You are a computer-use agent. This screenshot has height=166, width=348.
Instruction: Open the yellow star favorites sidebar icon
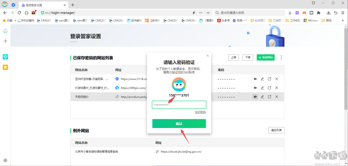pyautogui.click(x=5, y=67)
